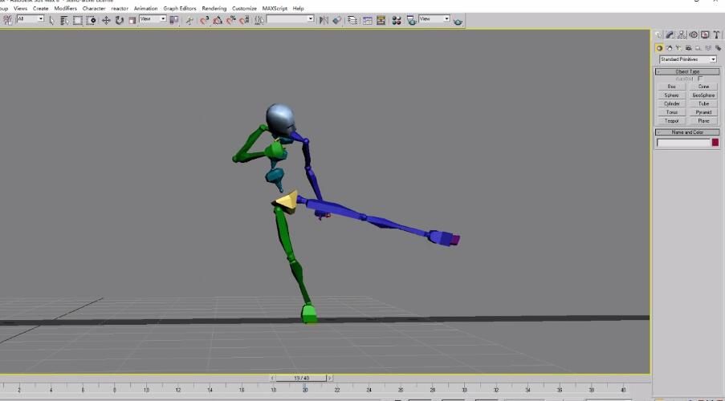Click the time slider showing 19/40
Image resolution: width=725 pixels, height=401 pixels.
(x=302, y=378)
